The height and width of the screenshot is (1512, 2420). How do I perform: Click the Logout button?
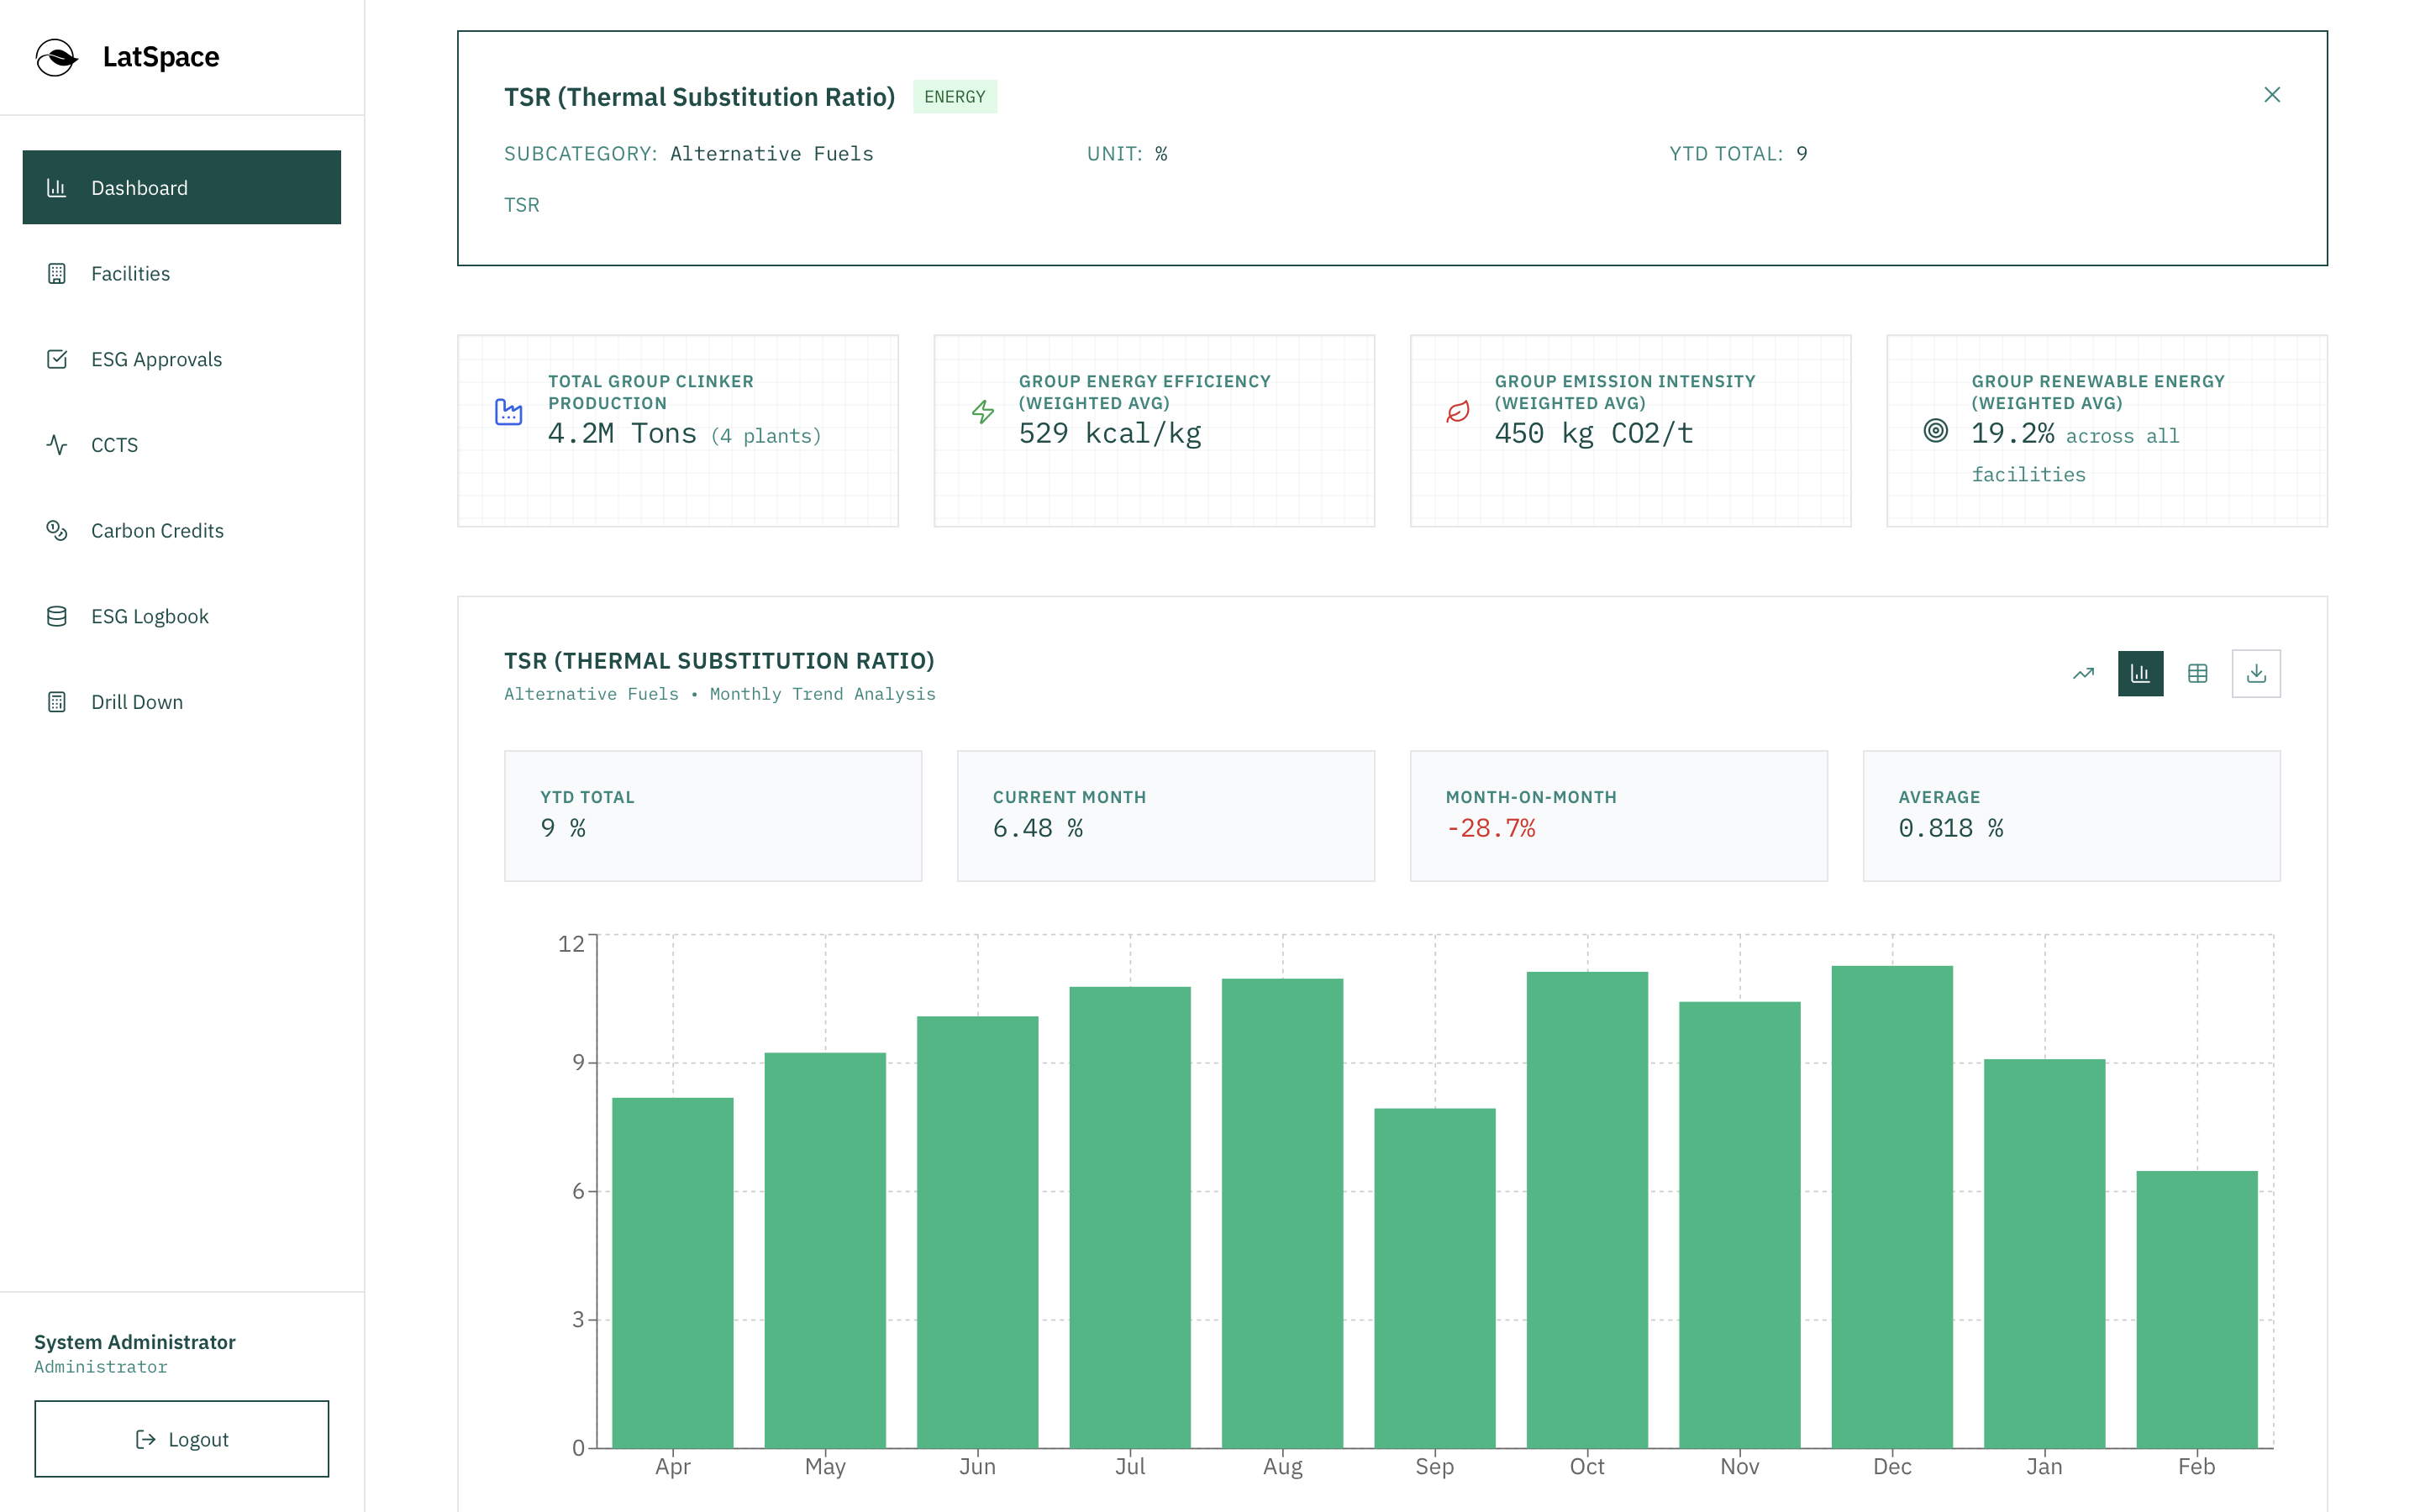pos(181,1438)
